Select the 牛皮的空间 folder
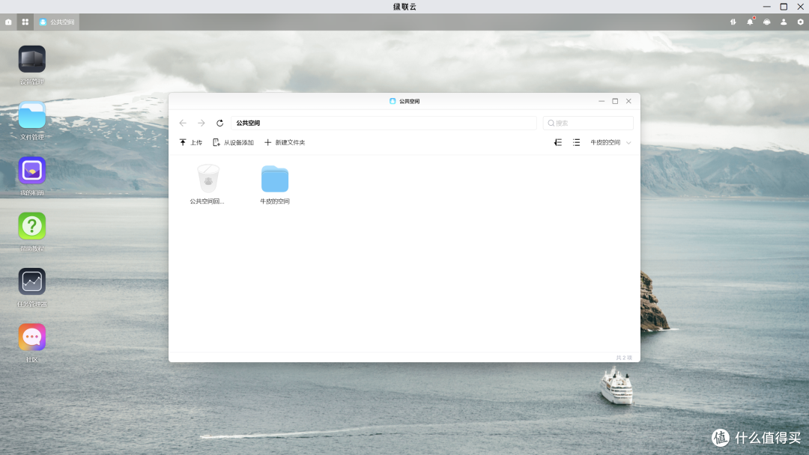This screenshot has height=455, width=809. [x=275, y=185]
